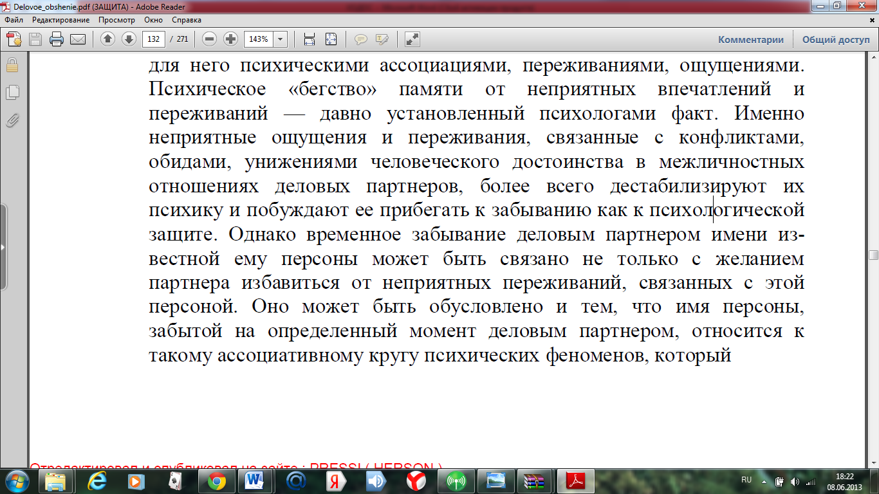Open the blue speaker taskbar icon

375,480
